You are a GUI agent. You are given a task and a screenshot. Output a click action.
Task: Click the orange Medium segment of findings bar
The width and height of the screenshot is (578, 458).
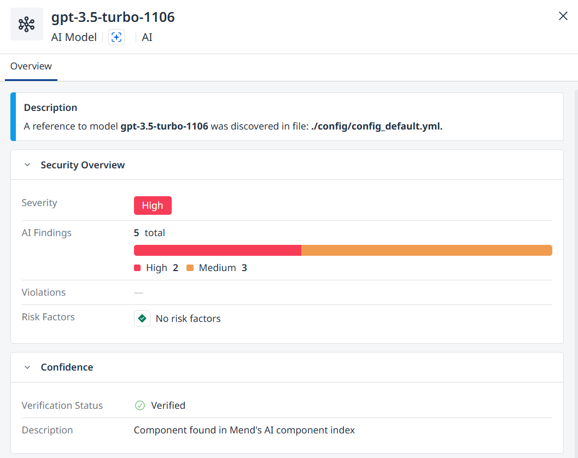(427, 250)
